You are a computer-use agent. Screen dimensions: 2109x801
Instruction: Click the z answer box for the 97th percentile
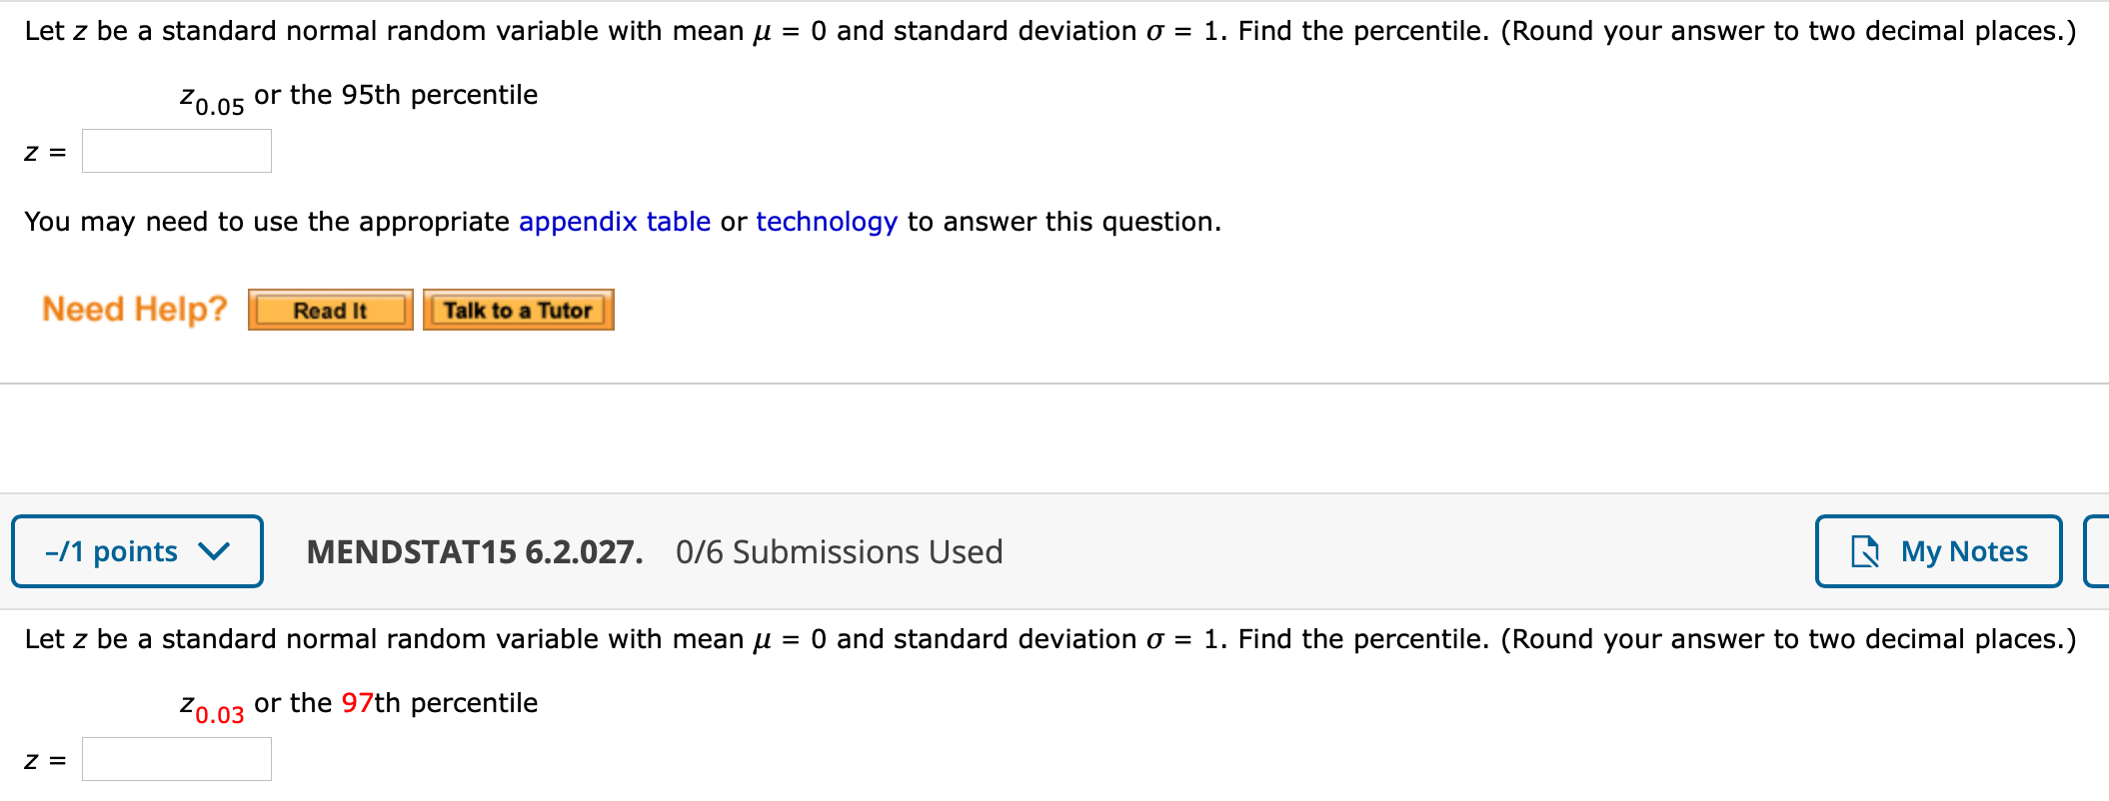pos(177,759)
